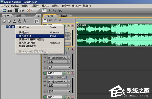Solo 音轨 4 with S button
This screenshot has height=99, width=152.
[68, 97]
